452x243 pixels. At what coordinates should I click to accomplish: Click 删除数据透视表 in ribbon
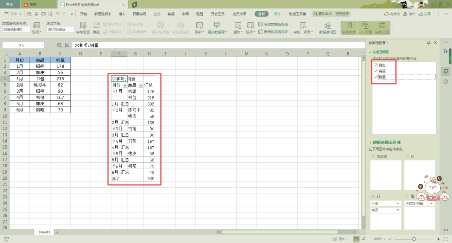[273, 32]
